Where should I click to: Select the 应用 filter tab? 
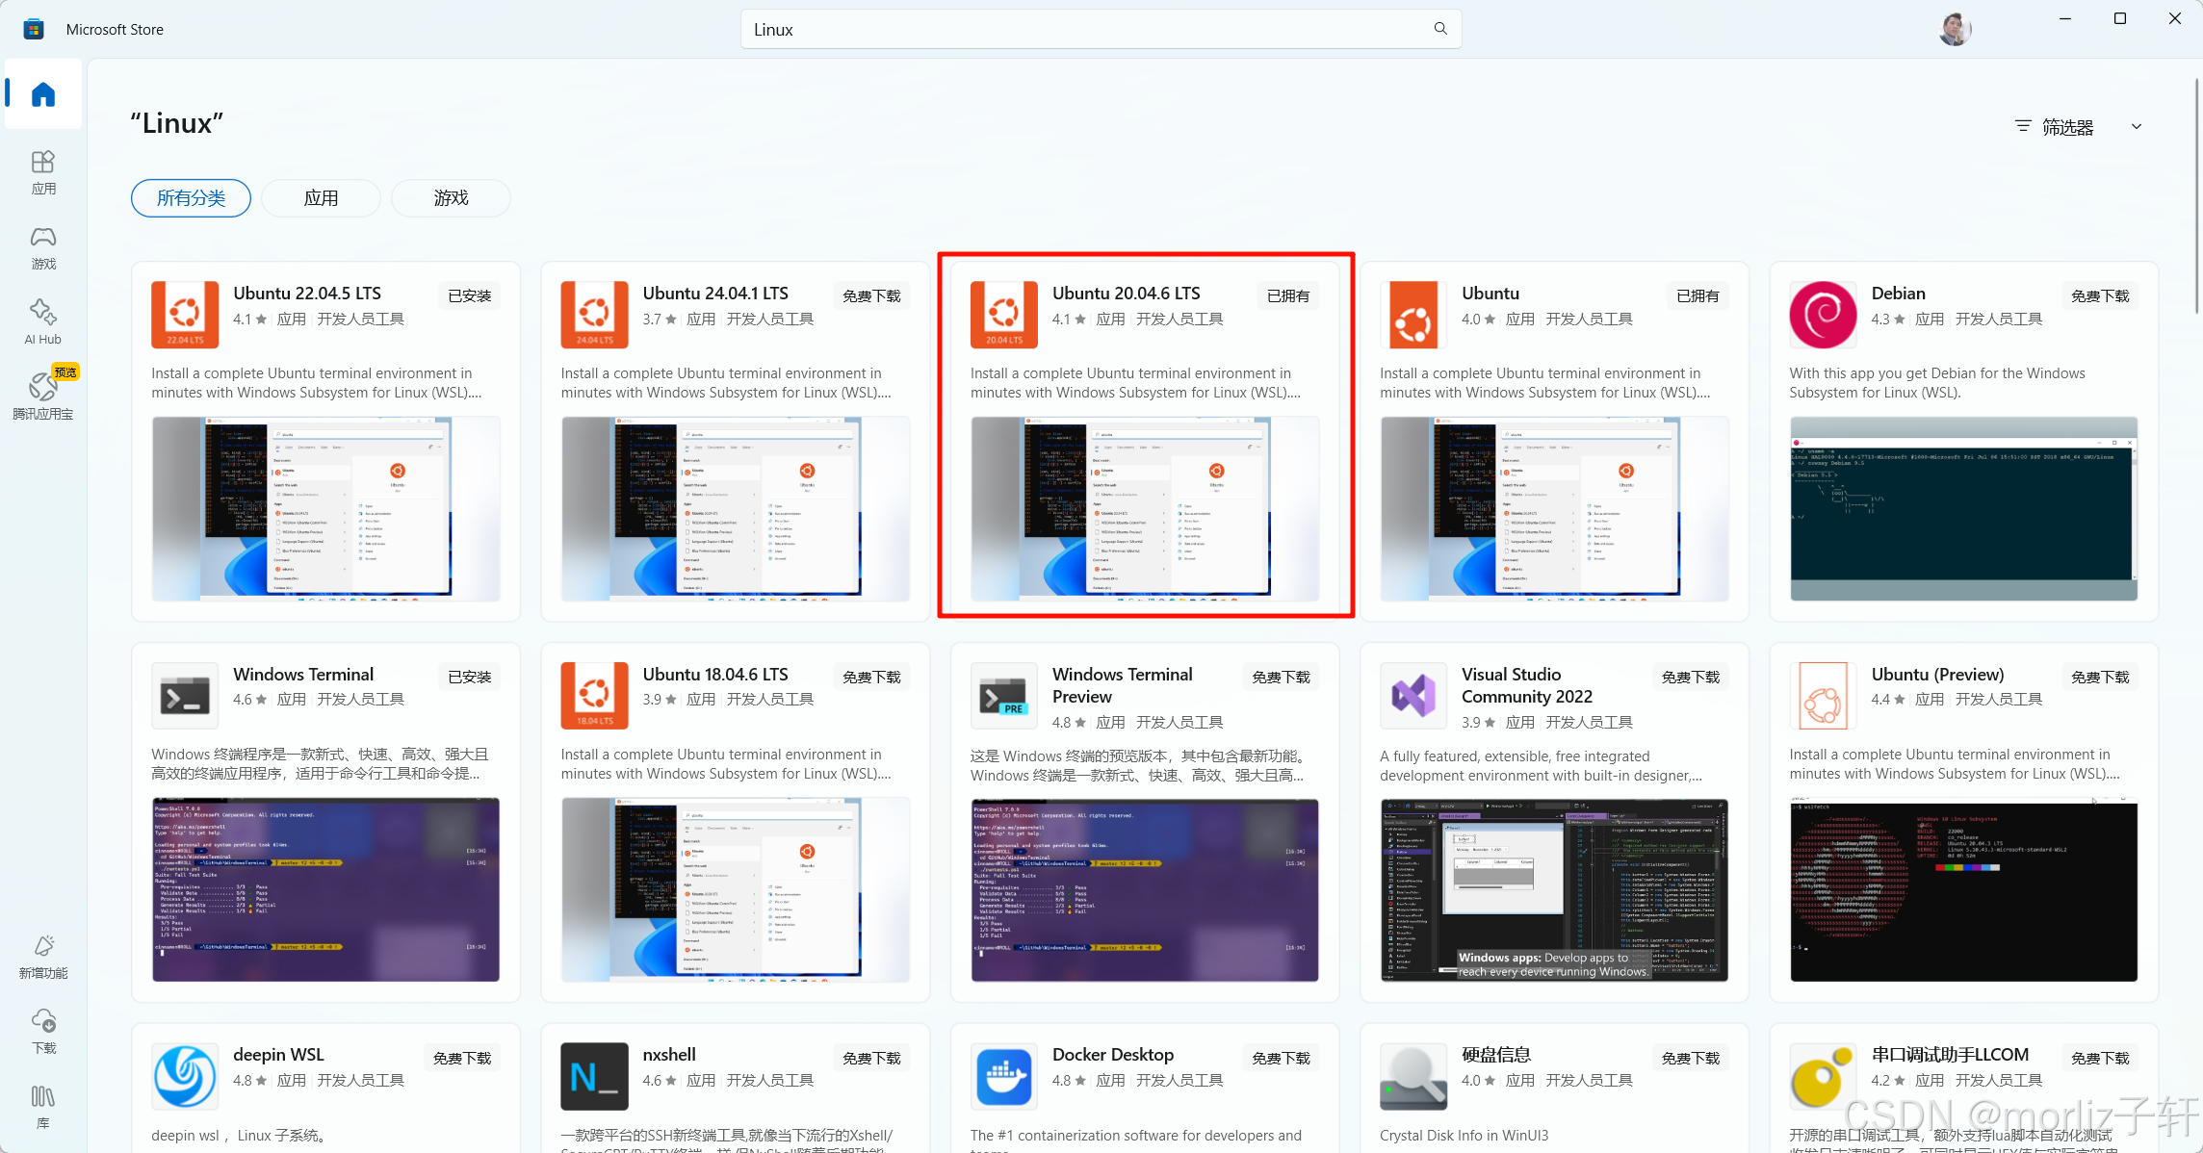point(321,198)
